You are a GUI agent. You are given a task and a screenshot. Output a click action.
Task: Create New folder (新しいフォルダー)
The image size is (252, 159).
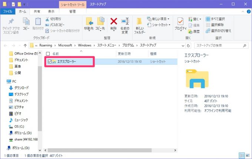139,26
